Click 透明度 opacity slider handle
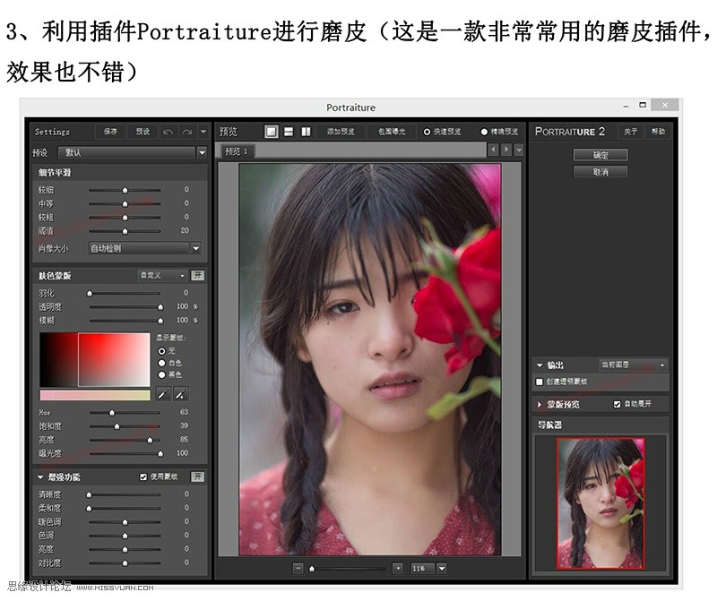Viewport: 717px width, 601px height. [160, 307]
